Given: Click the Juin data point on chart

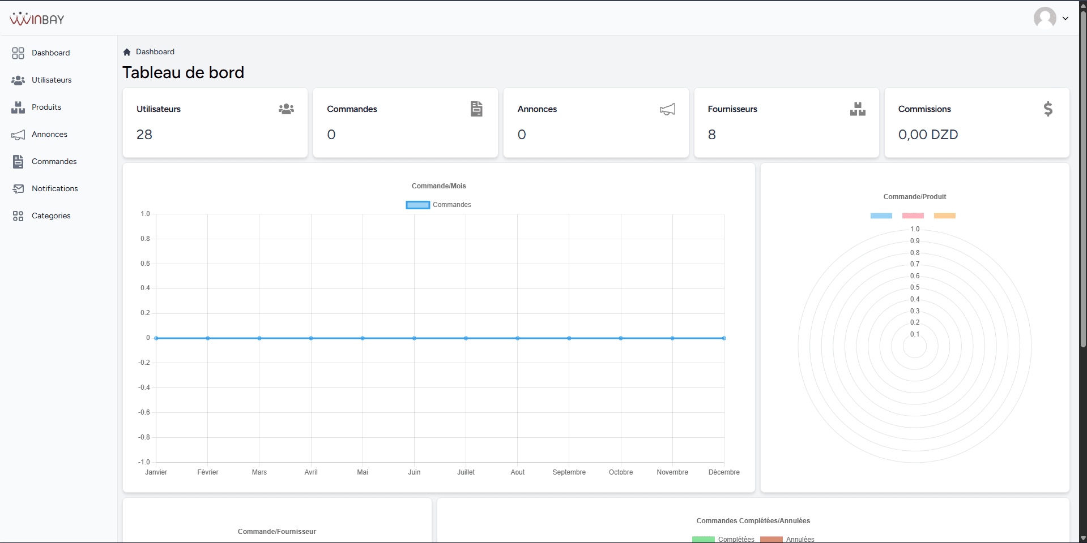Looking at the screenshot, I should pos(414,338).
